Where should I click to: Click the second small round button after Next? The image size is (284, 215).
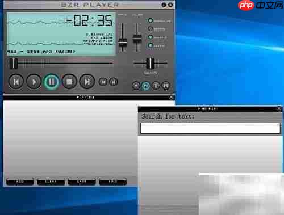pos(114,82)
